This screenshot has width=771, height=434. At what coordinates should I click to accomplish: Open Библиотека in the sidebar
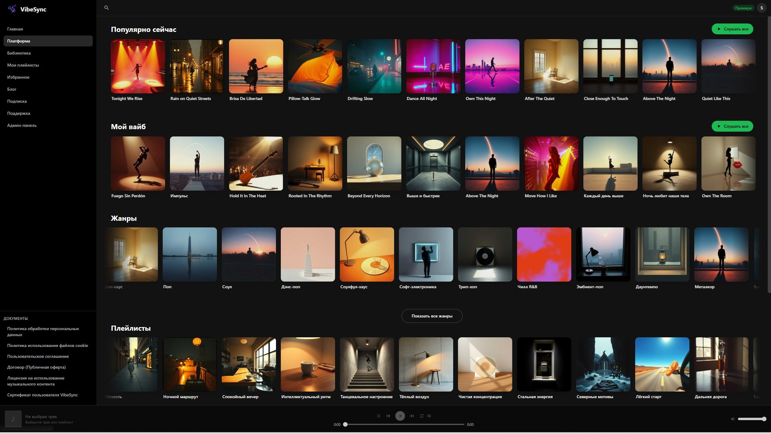(19, 53)
